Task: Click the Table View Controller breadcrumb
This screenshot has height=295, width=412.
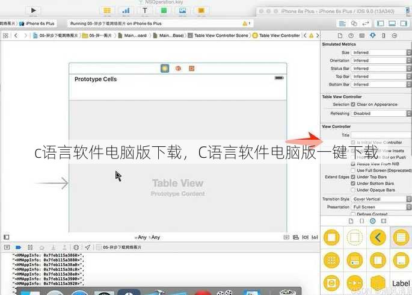Action: (x=276, y=36)
